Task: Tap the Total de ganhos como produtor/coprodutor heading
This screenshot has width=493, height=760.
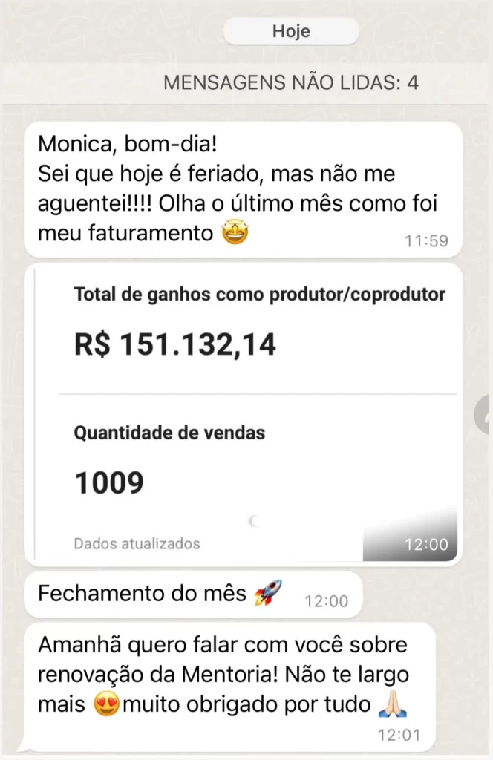Action: click(259, 294)
